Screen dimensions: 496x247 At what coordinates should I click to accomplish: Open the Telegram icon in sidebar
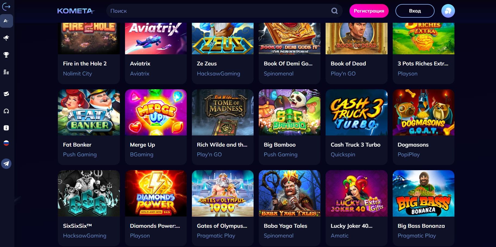[6, 164]
